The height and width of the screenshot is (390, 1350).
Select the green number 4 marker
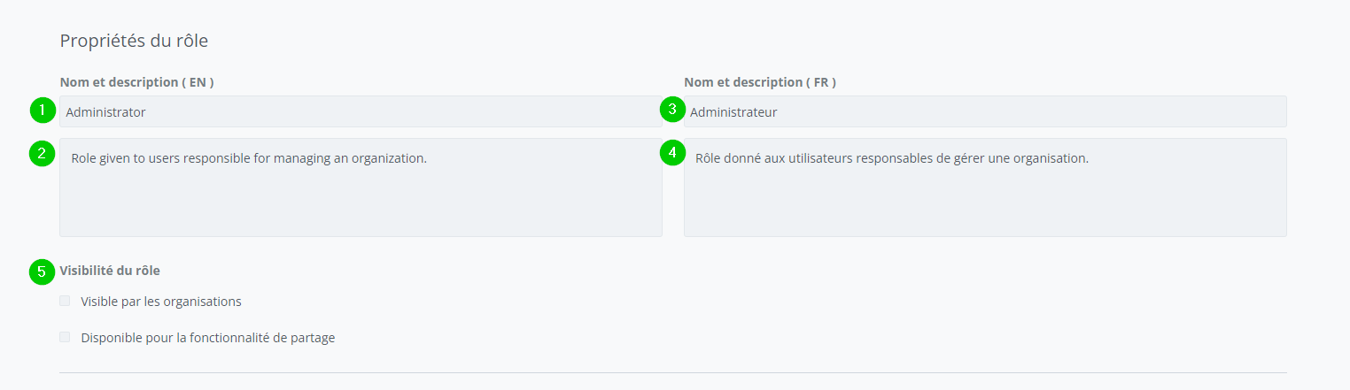672,153
